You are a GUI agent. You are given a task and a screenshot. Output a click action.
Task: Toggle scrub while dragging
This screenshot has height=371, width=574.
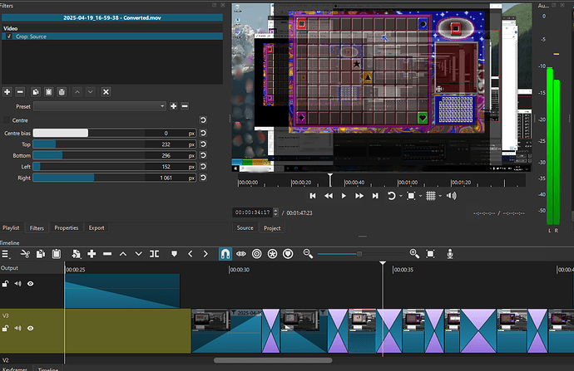[x=241, y=254]
